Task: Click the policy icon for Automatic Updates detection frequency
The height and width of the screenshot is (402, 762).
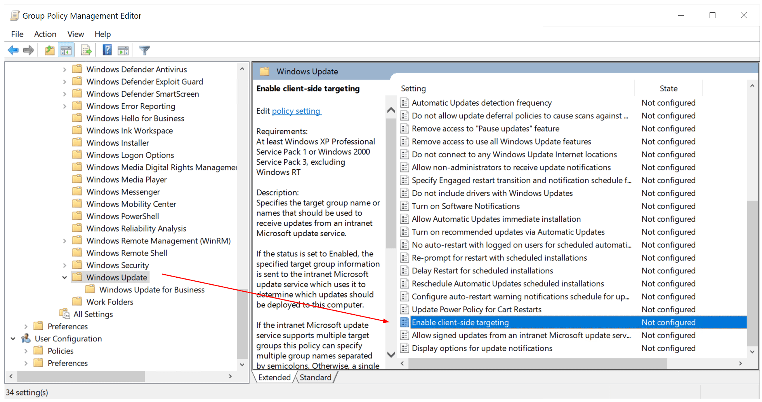Action: click(404, 103)
